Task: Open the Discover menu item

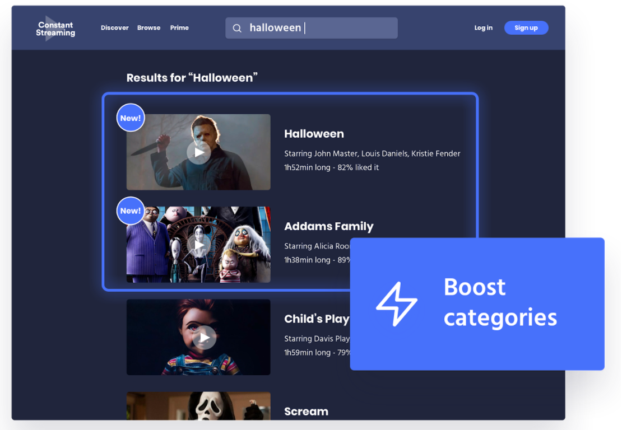Action: click(115, 28)
